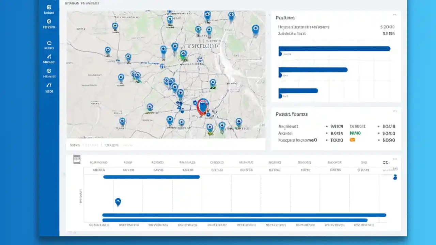Enable the small square toggle left of the timeline header
This screenshot has height=245, width=436.
click(x=77, y=159)
